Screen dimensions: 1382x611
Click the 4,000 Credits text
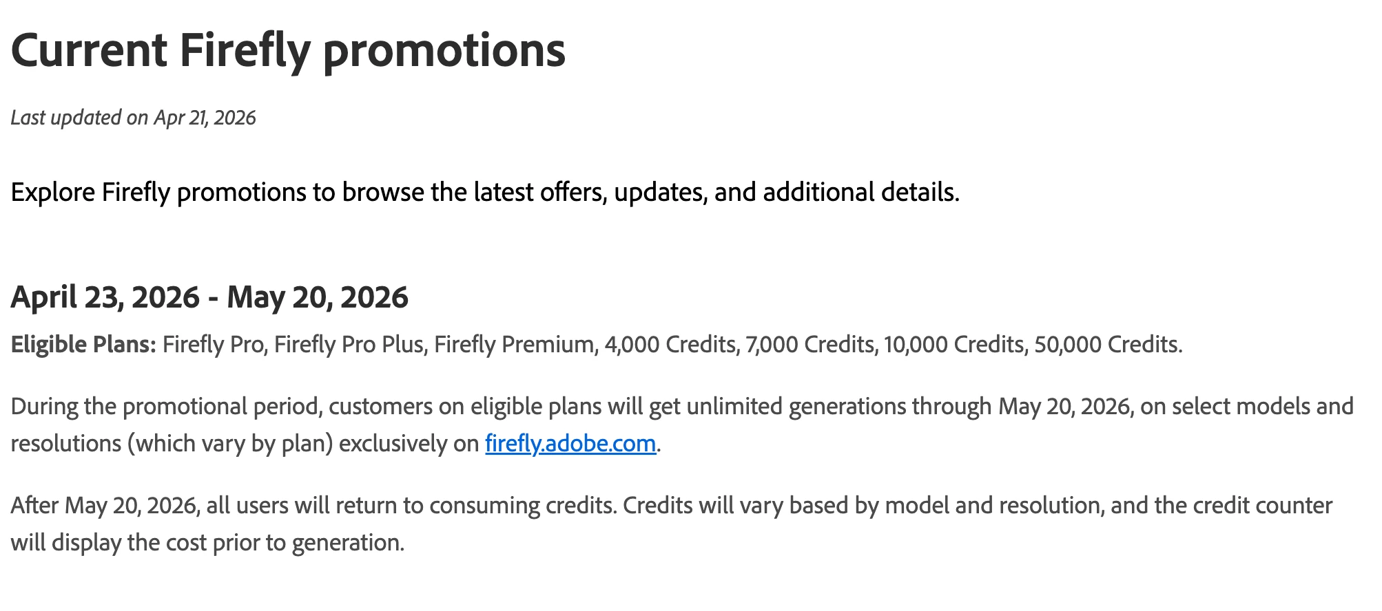[x=670, y=344]
